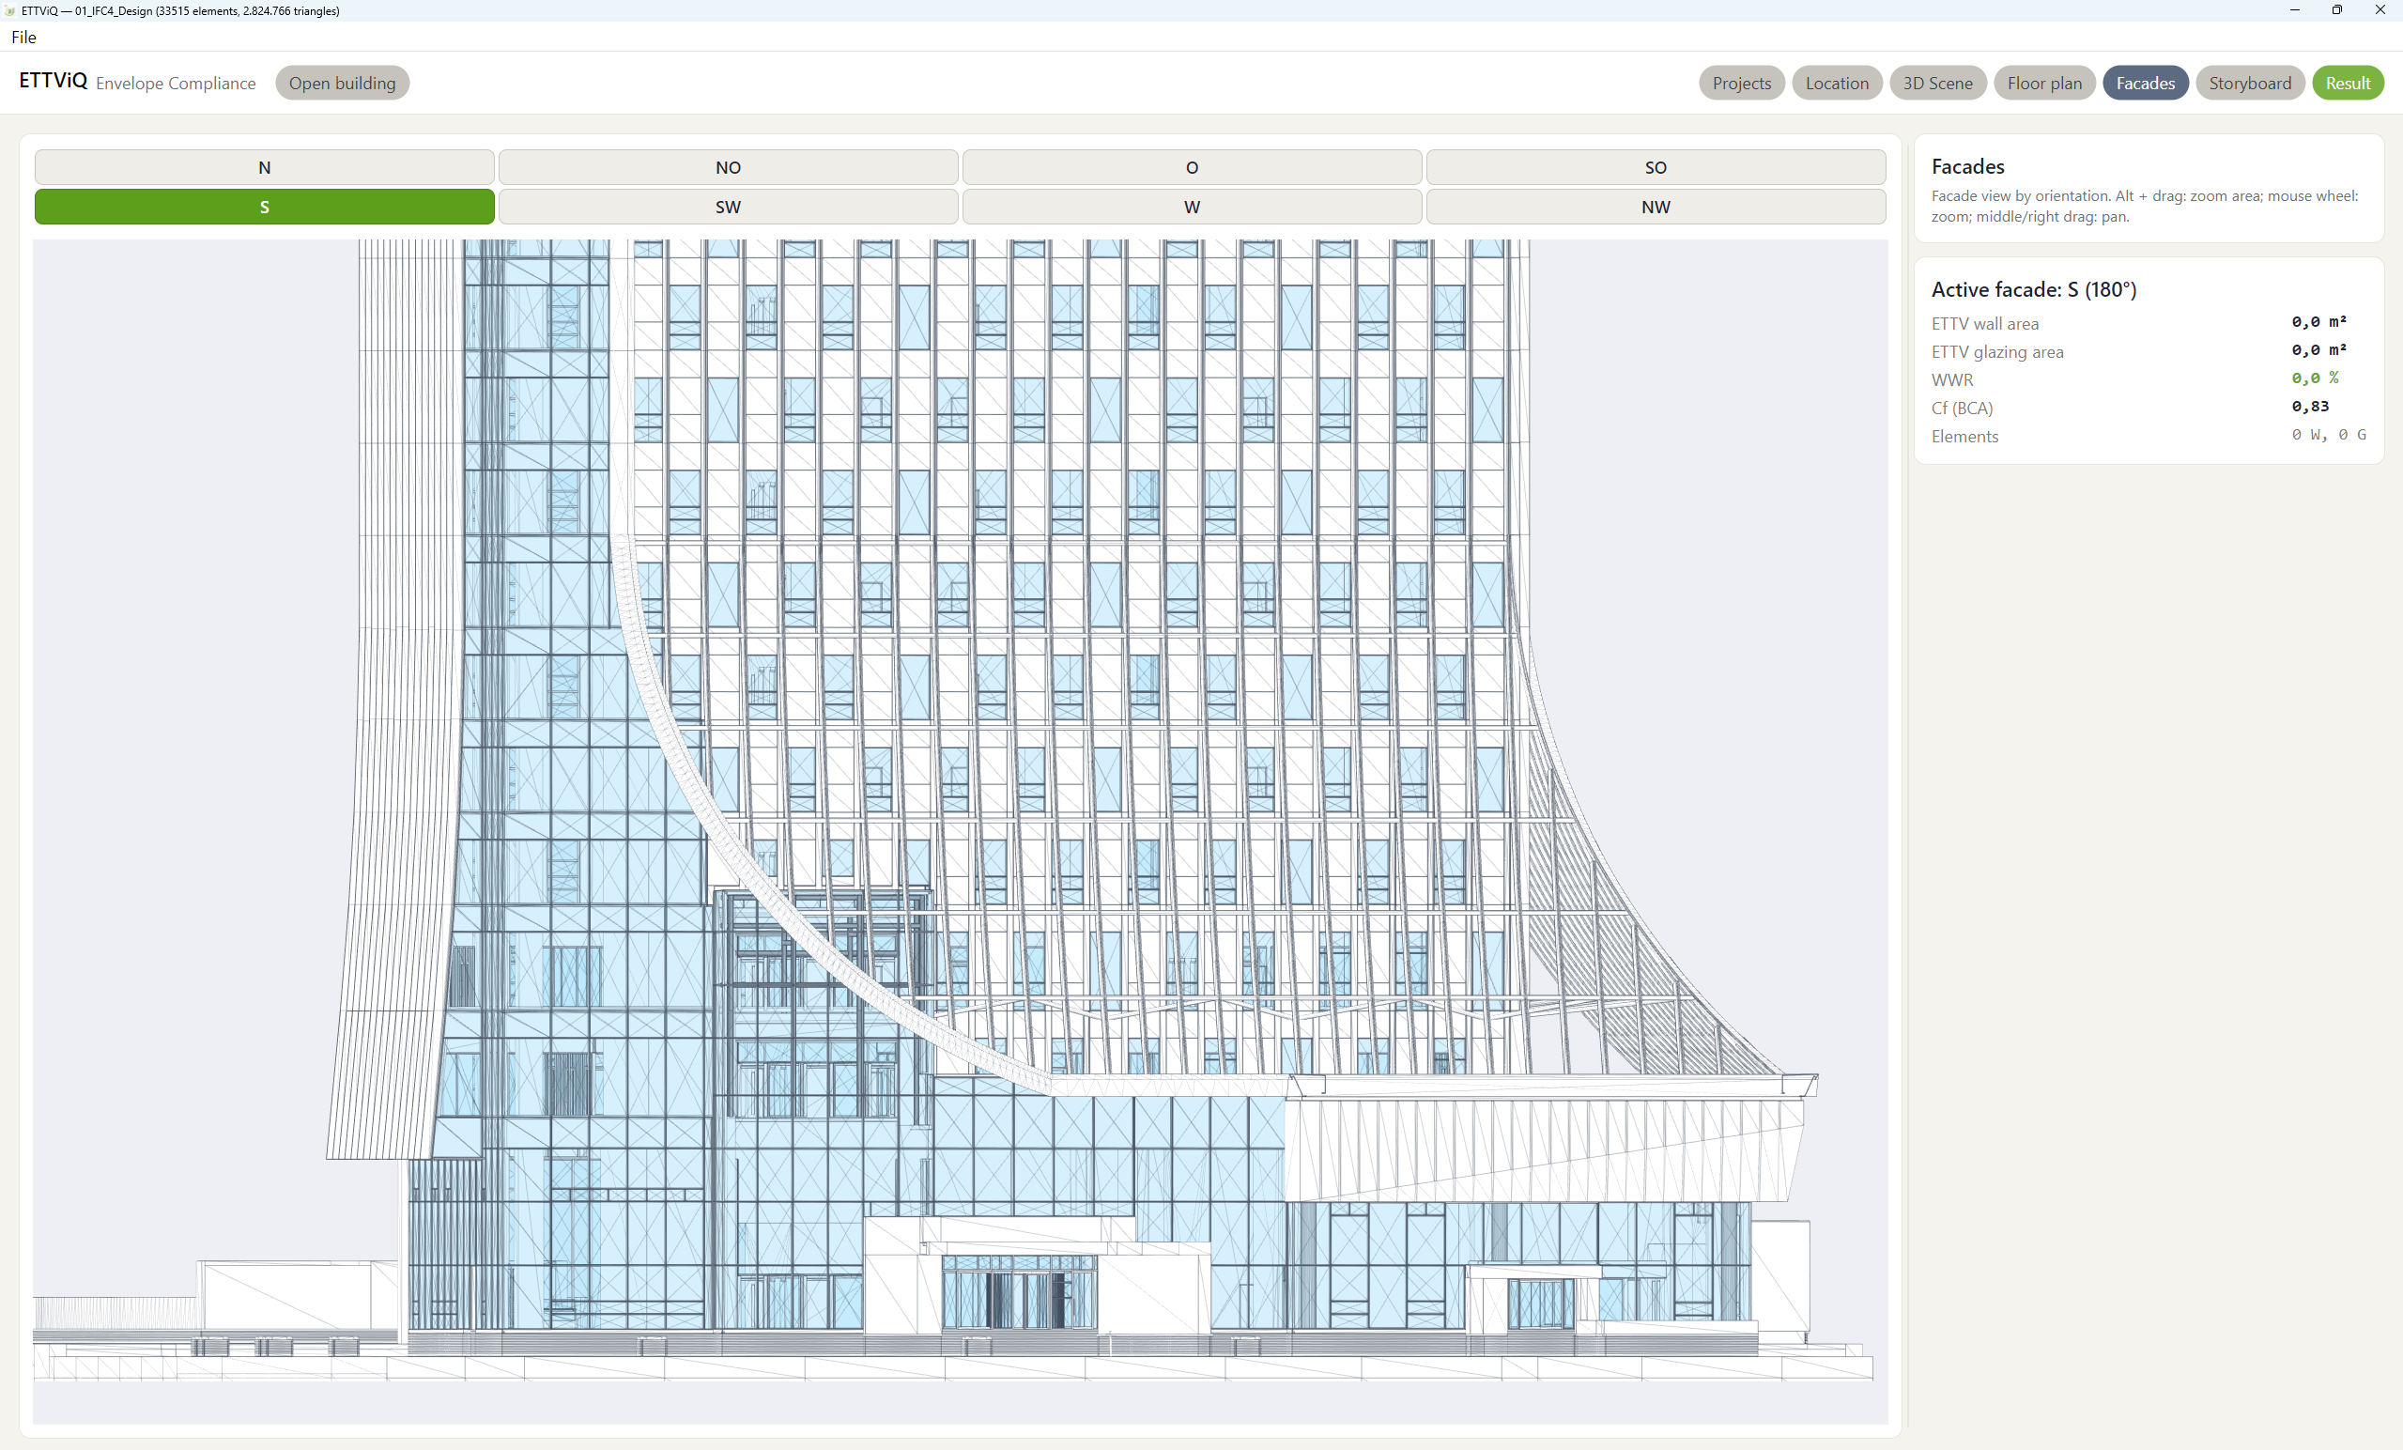The width and height of the screenshot is (2403, 1450).
Task: Open the File menu
Action: pyautogui.click(x=23, y=37)
